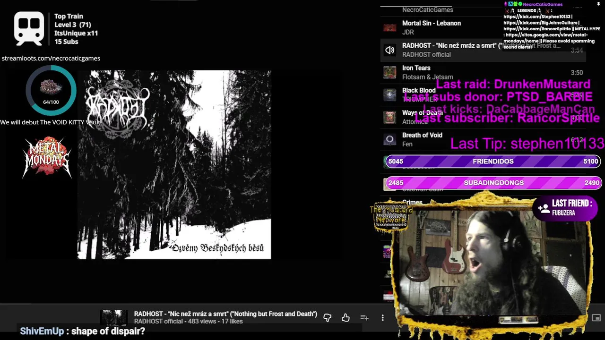
Task: Click the Last Friend FUBUZERA badge
Action: 565,208
